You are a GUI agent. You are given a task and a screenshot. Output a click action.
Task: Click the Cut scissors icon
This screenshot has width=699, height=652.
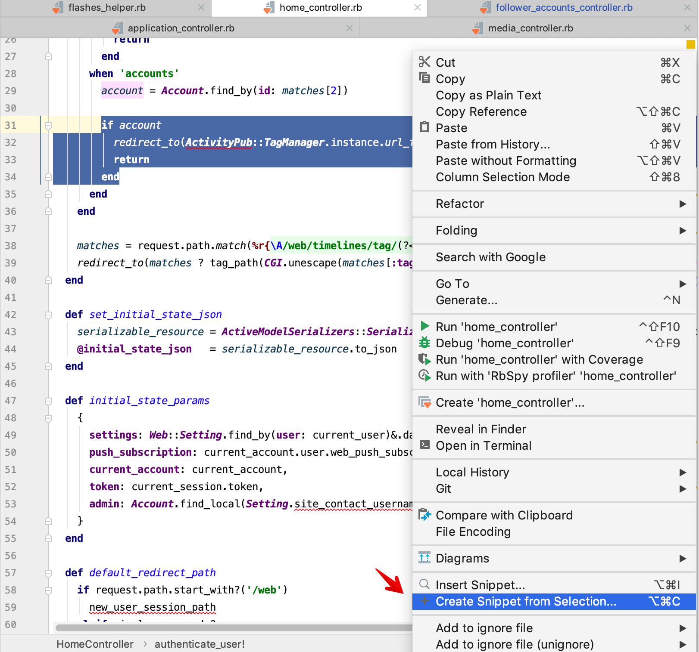(x=424, y=62)
